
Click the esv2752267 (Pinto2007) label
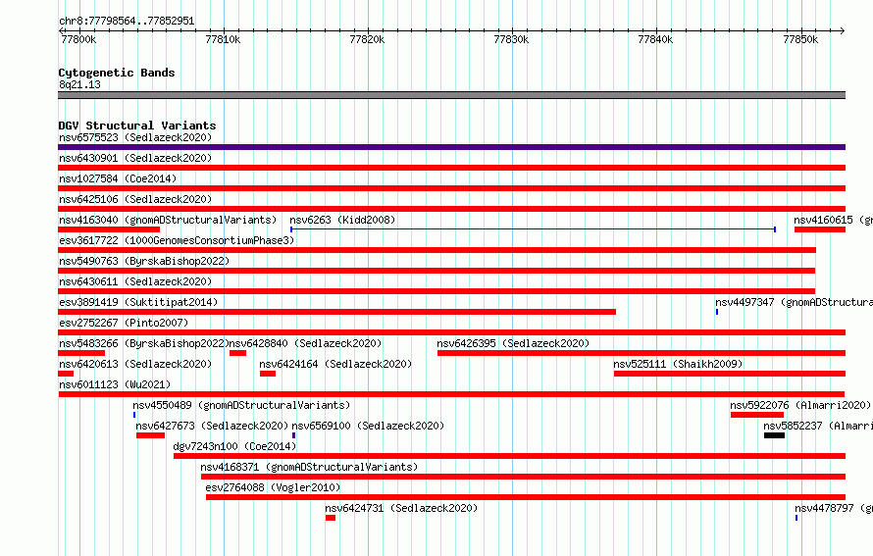(x=124, y=323)
